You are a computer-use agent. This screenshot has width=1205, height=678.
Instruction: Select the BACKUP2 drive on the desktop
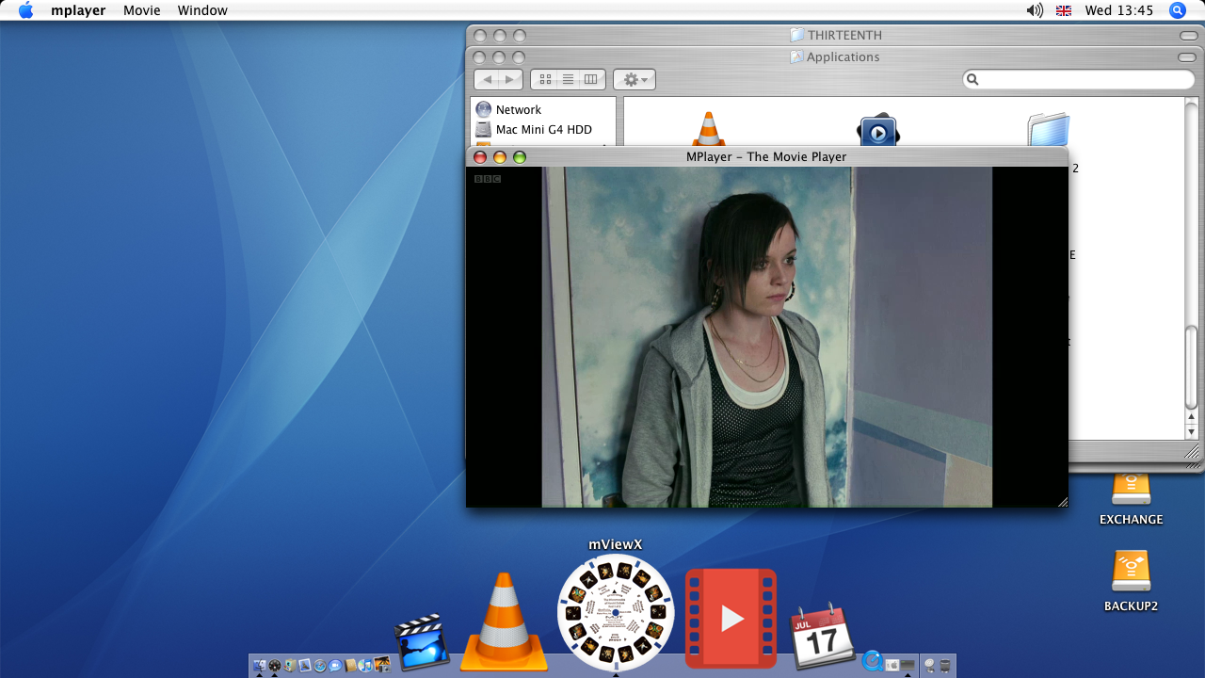1131,581
